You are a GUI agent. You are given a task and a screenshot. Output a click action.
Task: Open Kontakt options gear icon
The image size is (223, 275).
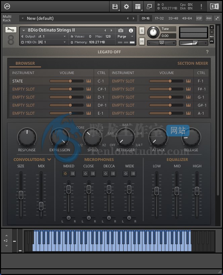coord(126,7)
